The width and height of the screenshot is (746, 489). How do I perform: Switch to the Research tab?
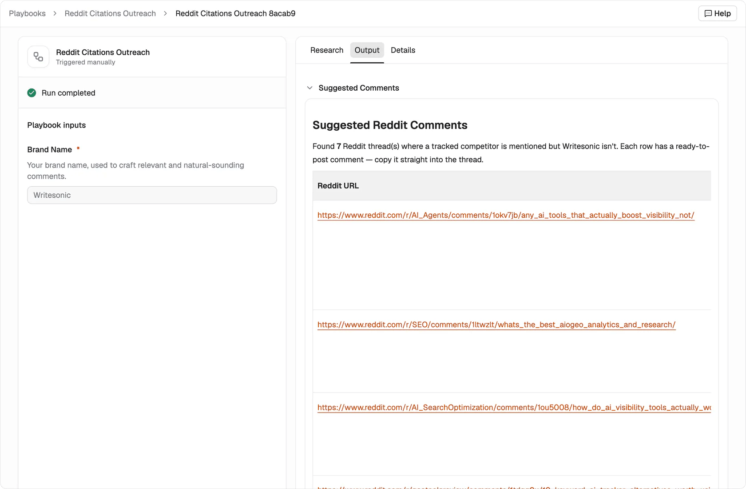point(327,50)
